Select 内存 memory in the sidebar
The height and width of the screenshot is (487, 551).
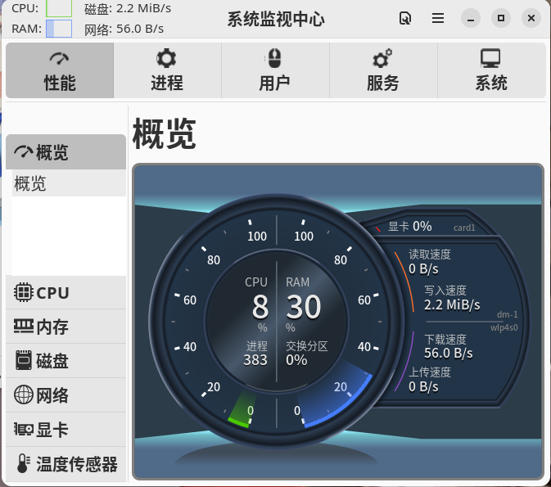tap(65, 327)
